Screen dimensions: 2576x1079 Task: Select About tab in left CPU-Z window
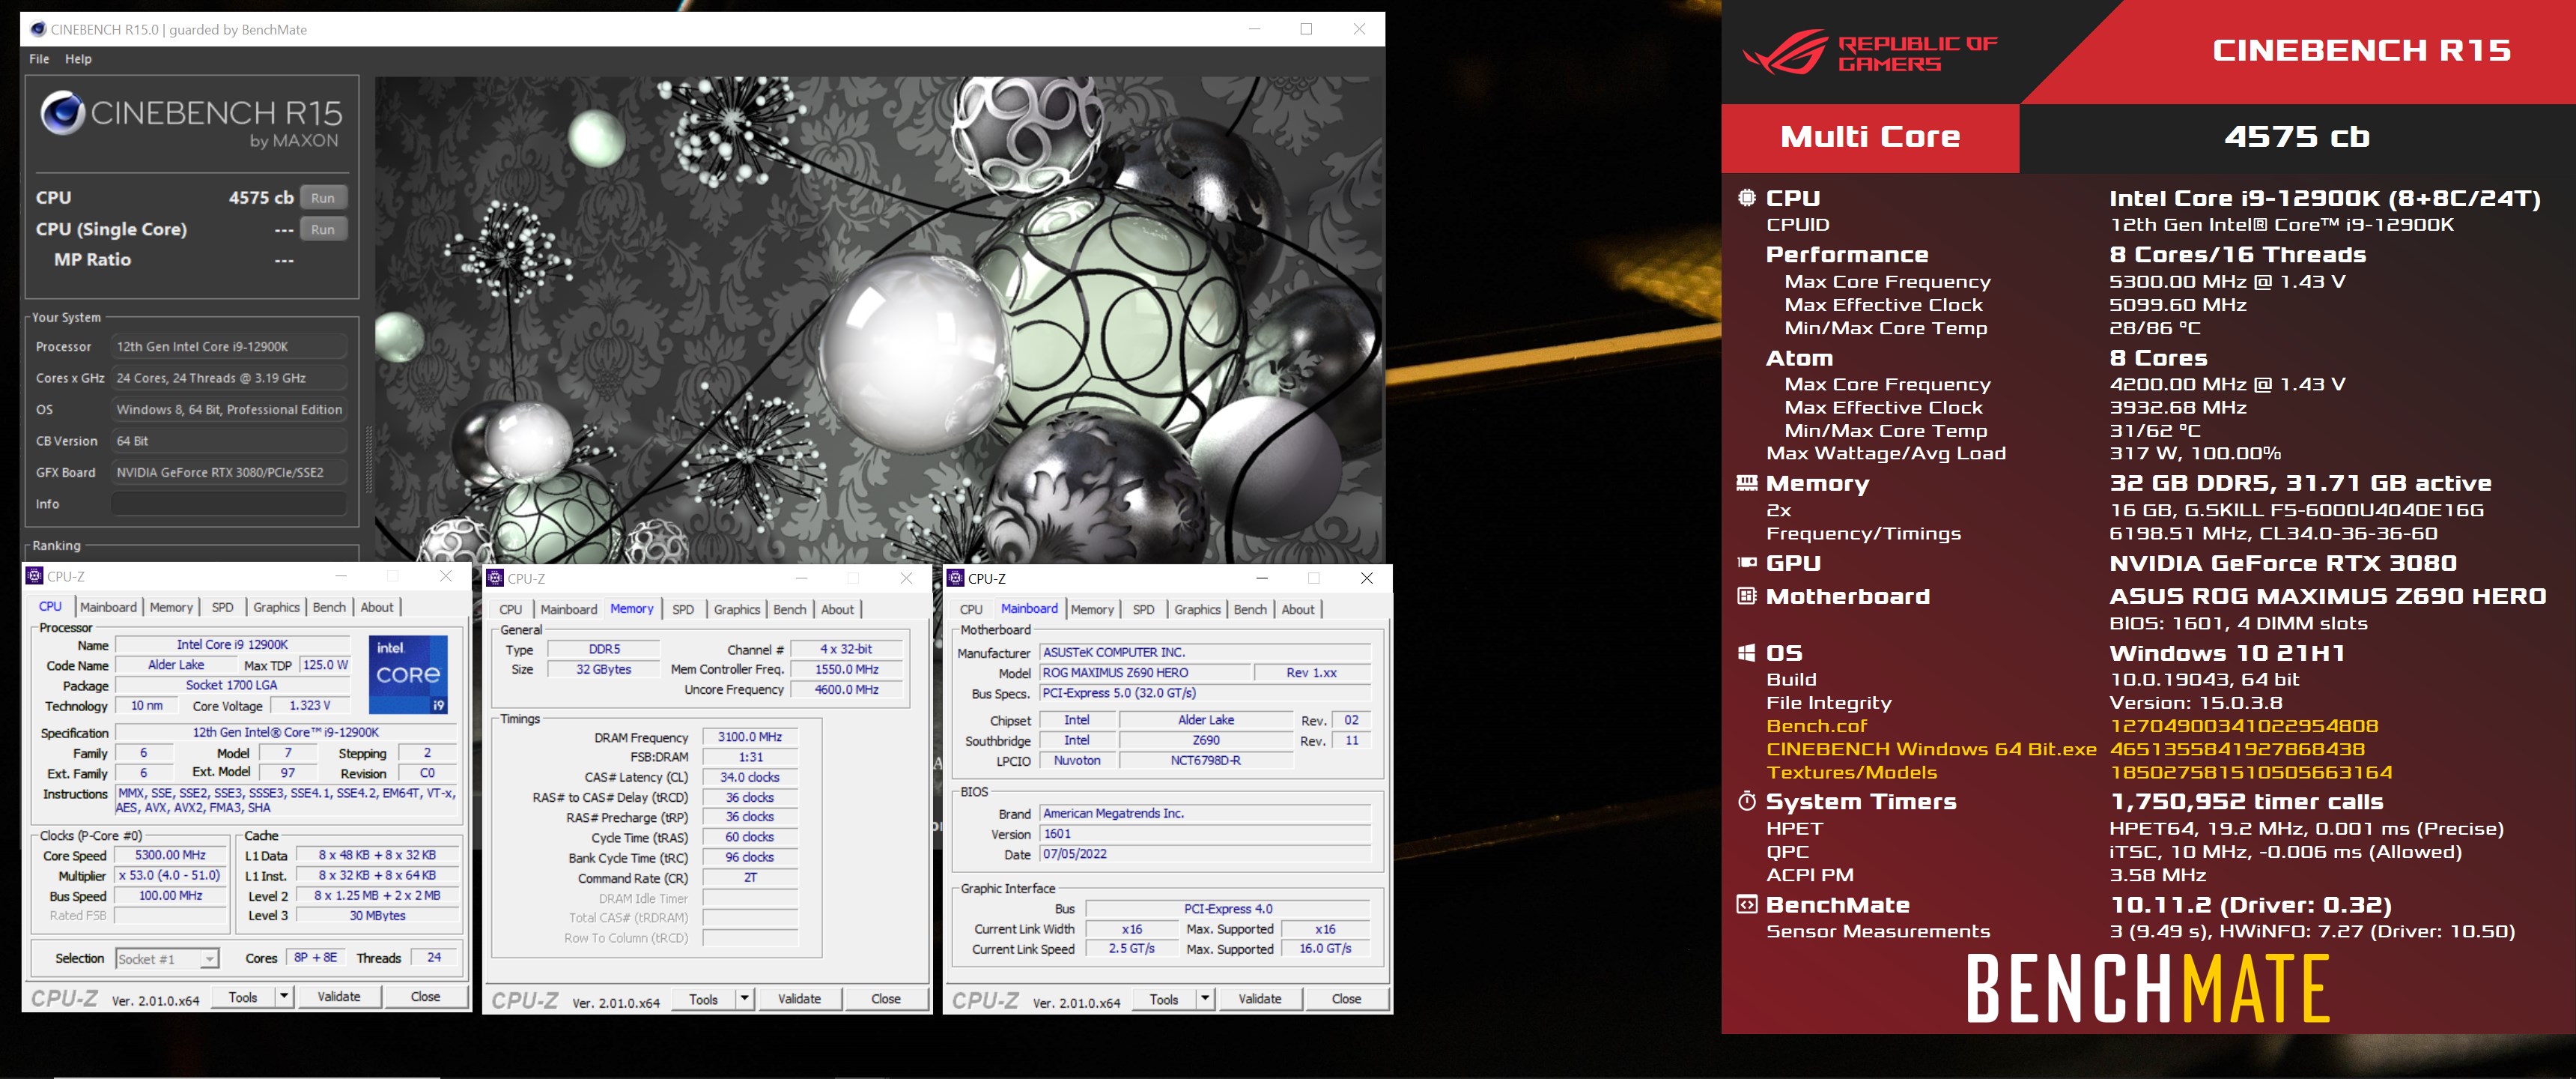point(377,606)
